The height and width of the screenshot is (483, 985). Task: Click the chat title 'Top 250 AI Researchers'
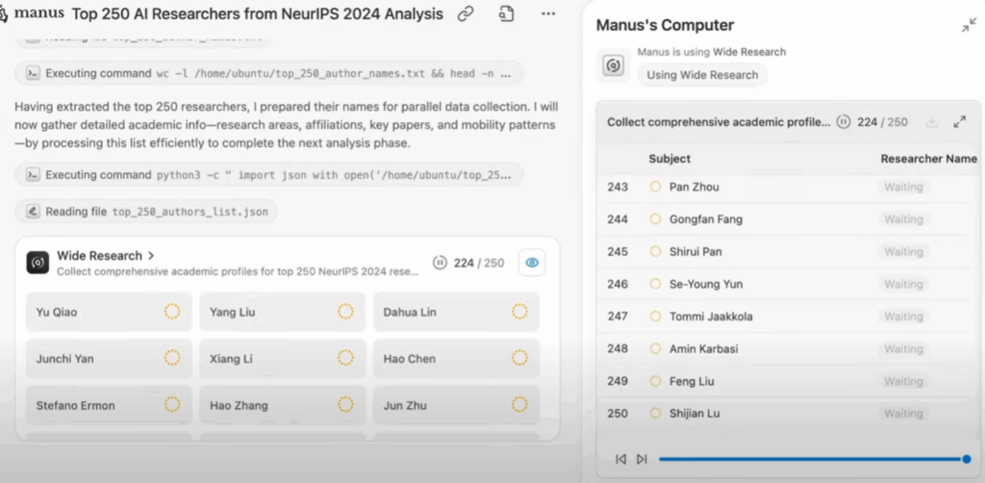[258, 13]
